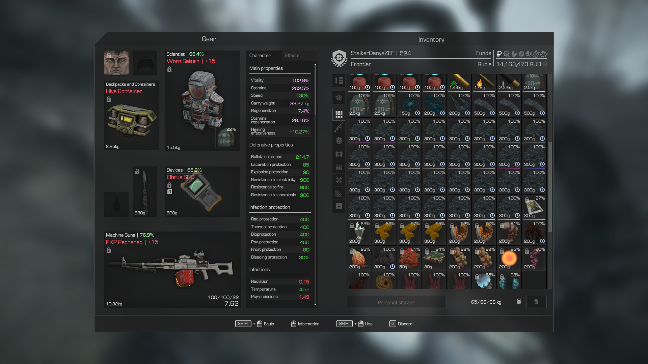Filter inventory by weapons rifle icon
This screenshot has height=364, width=648.
pos(339,127)
